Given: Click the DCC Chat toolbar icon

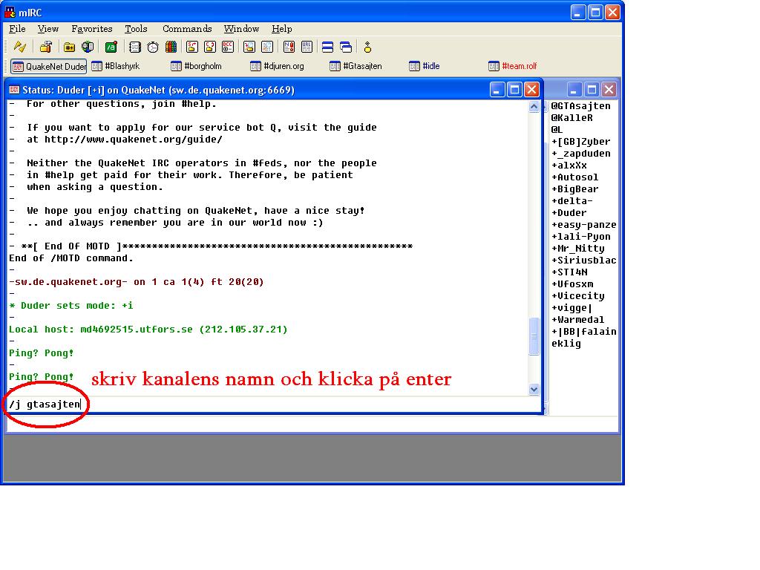Looking at the screenshot, I should tap(210, 47).
